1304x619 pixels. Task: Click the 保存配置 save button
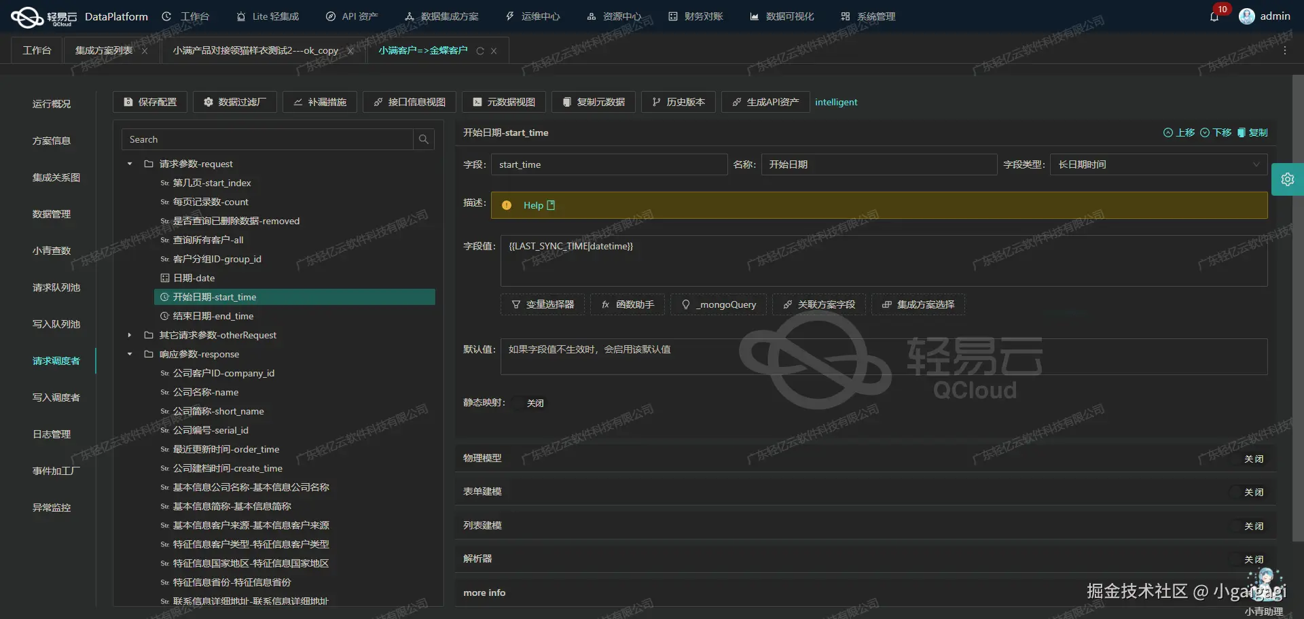coord(149,101)
